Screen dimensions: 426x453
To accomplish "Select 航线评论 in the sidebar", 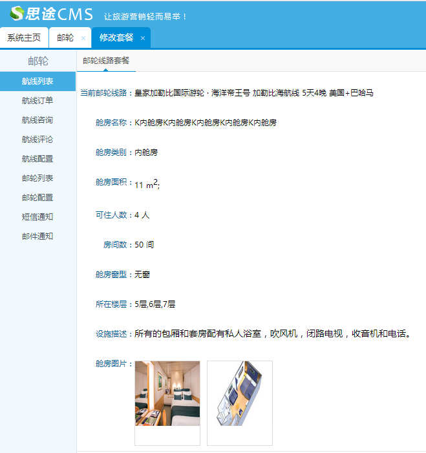I will pyautogui.click(x=37, y=140).
